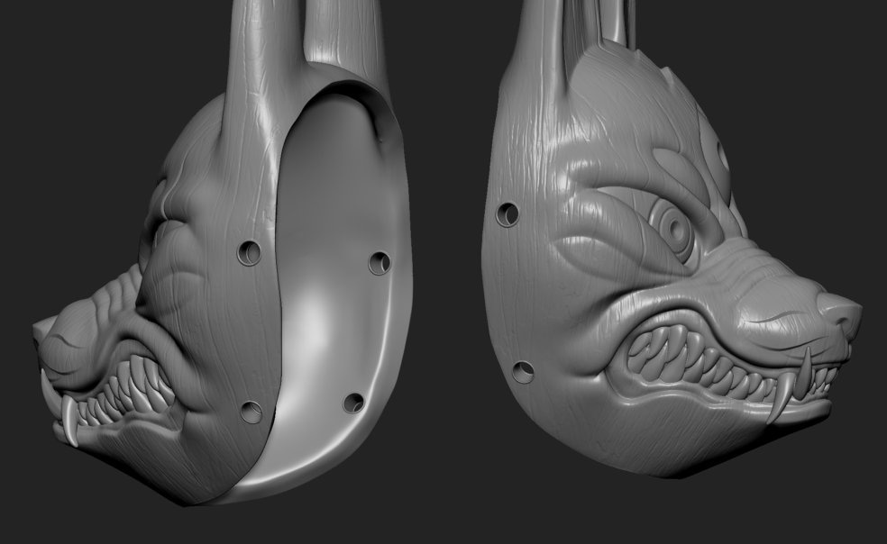The image size is (887, 544).
Task: Select upper hole on left mask's wooden rim
Action: click(250, 253)
